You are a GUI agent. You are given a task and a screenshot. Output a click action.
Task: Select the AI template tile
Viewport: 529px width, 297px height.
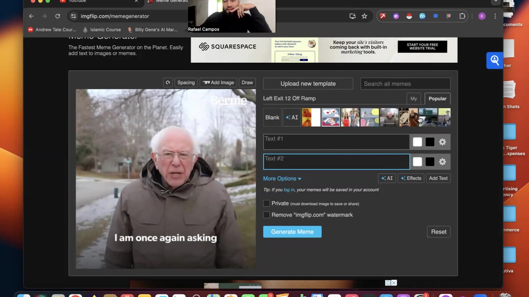pyautogui.click(x=292, y=118)
